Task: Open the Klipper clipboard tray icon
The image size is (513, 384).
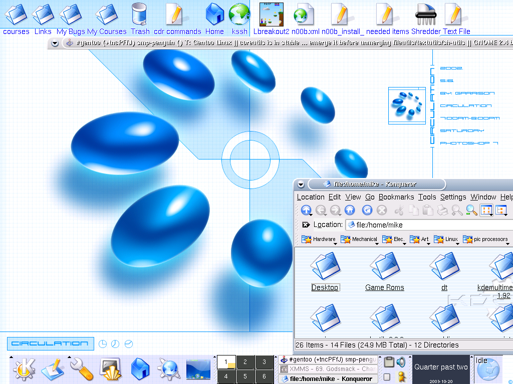Action: pos(389,362)
